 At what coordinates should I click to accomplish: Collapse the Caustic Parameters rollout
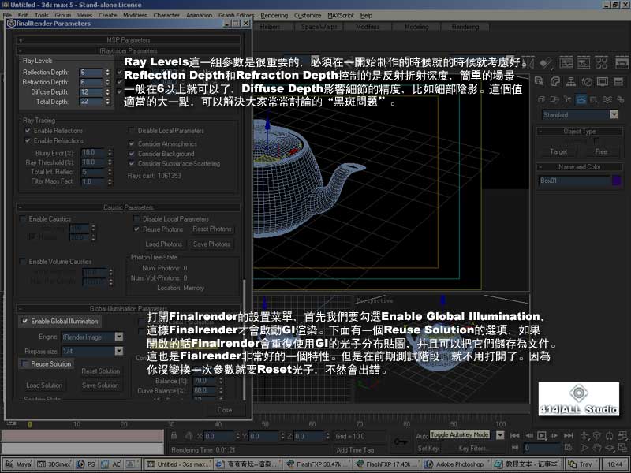coord(129,207)
